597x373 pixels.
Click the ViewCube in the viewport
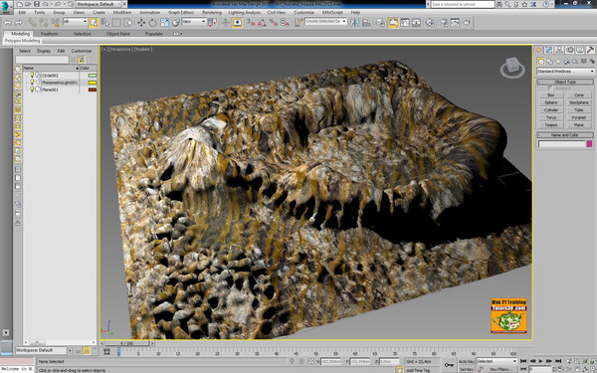click(x=512, y=67)
